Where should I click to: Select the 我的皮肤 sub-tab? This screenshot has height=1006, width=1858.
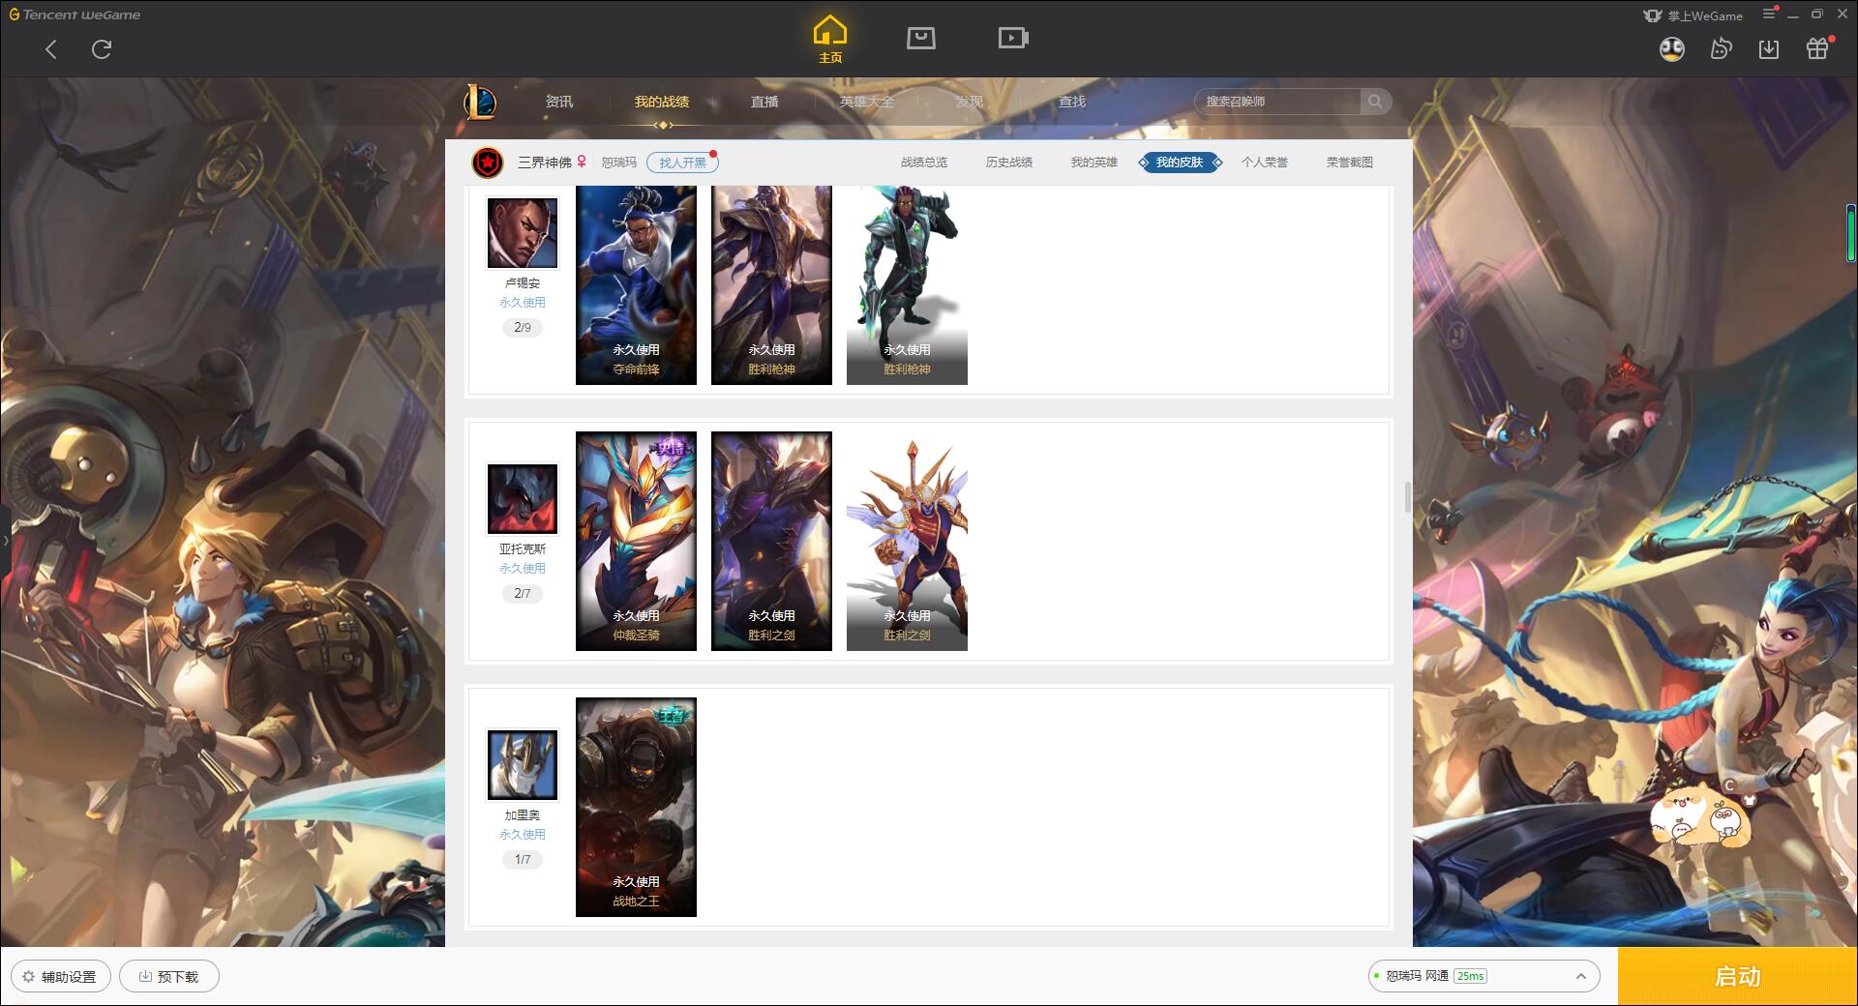1180,163
